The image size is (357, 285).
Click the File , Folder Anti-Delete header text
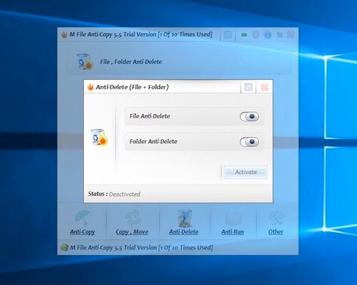131,61
